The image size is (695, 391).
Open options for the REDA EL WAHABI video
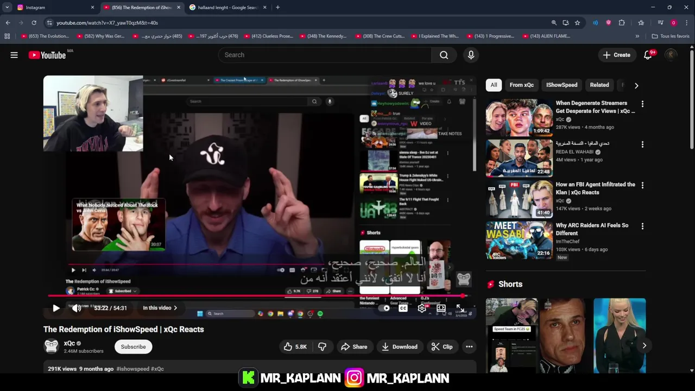(x=642, y=144)
